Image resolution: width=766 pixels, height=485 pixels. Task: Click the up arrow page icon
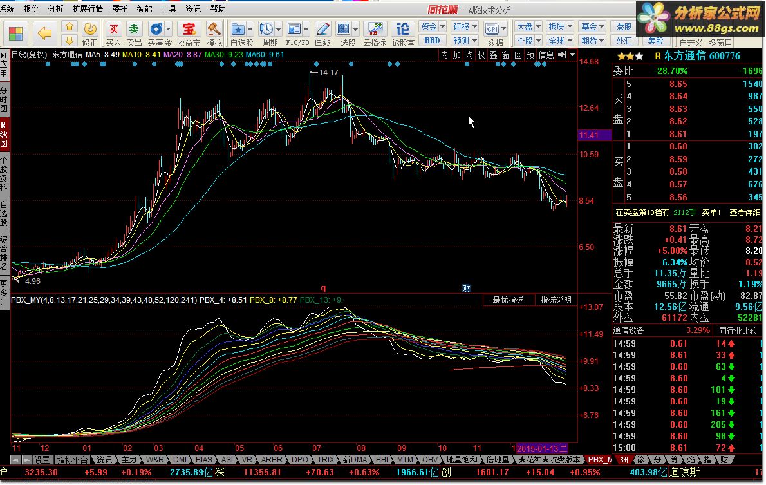coord(70,28)
